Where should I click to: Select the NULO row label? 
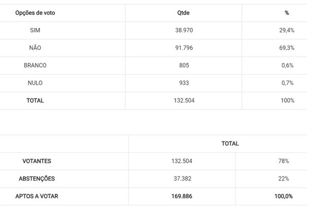35,83
